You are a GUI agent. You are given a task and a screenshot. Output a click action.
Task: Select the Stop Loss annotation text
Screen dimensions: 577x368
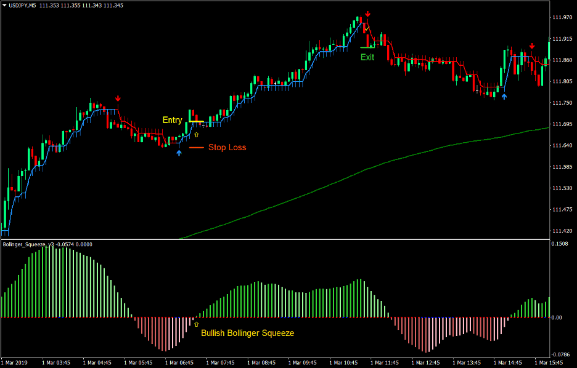(227, 147)
